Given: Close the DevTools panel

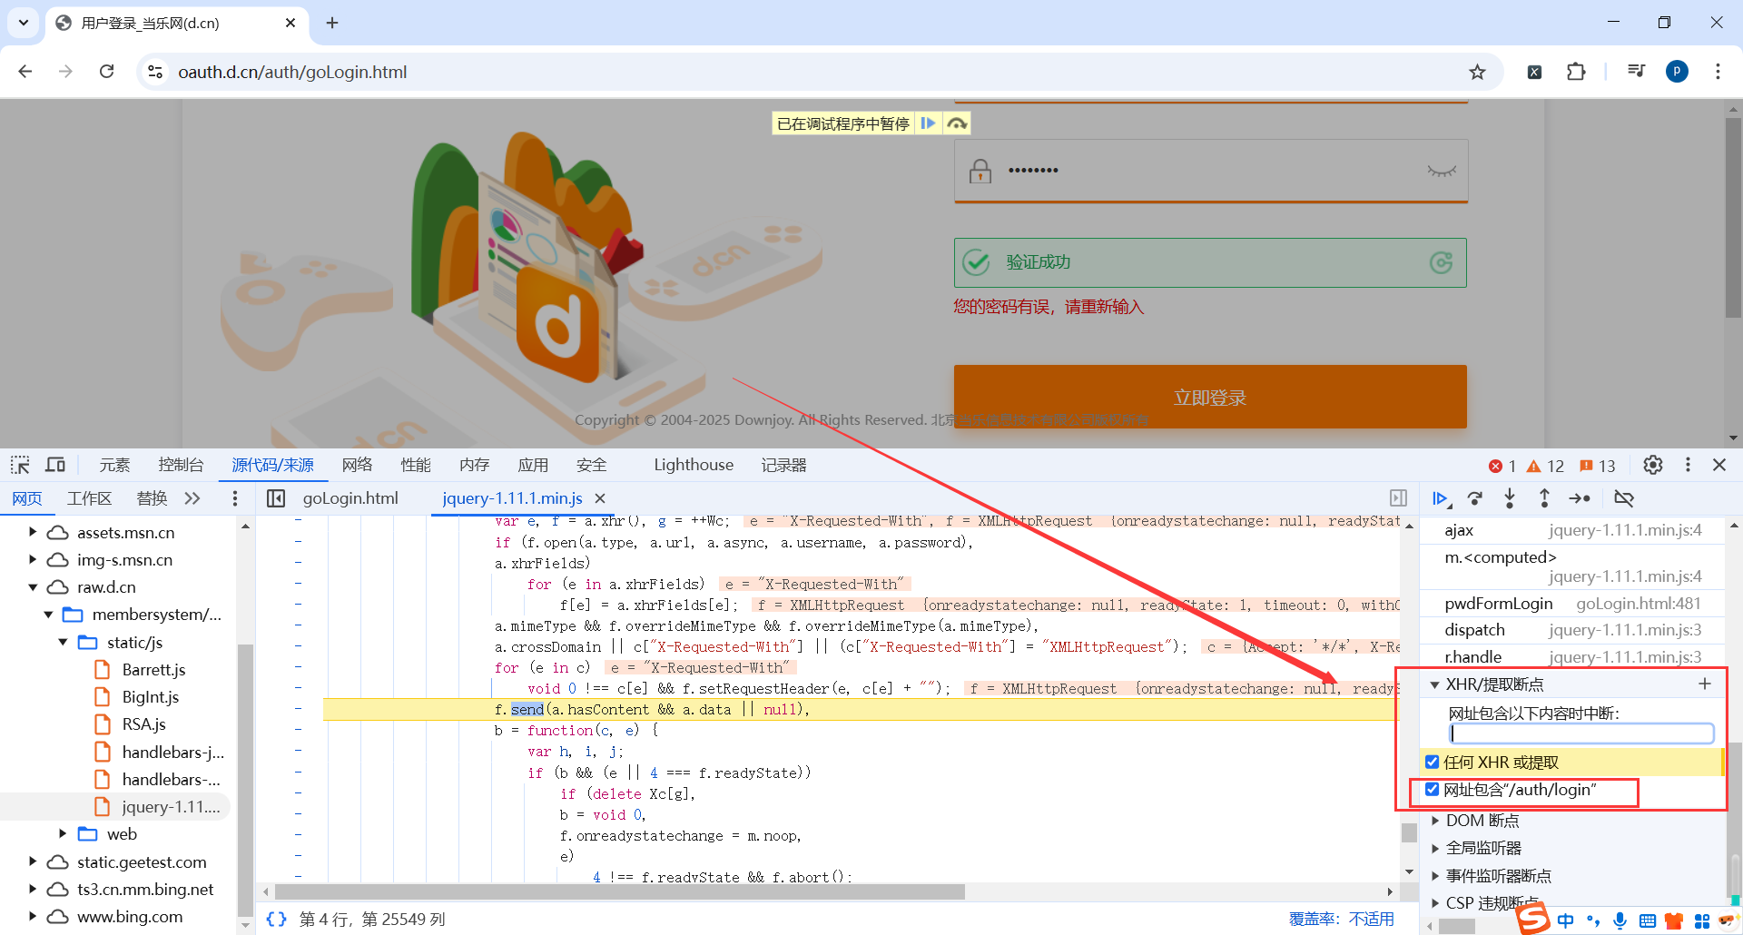Looking at the screenshot, I should (1719, 465).
